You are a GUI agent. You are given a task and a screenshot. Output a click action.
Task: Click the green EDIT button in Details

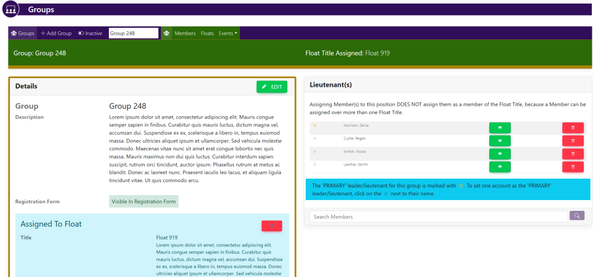[x=272, y=87]
